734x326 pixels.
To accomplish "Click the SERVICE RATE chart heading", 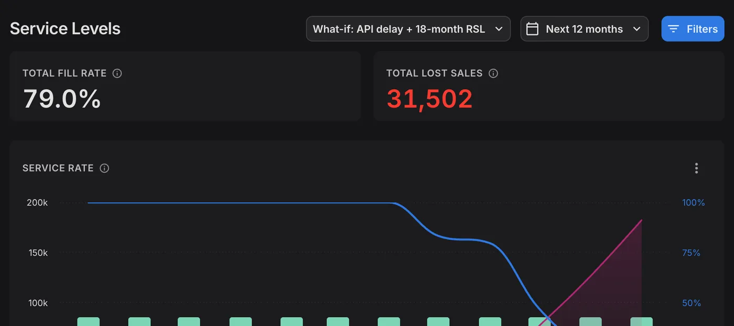I will click(58, 168).
